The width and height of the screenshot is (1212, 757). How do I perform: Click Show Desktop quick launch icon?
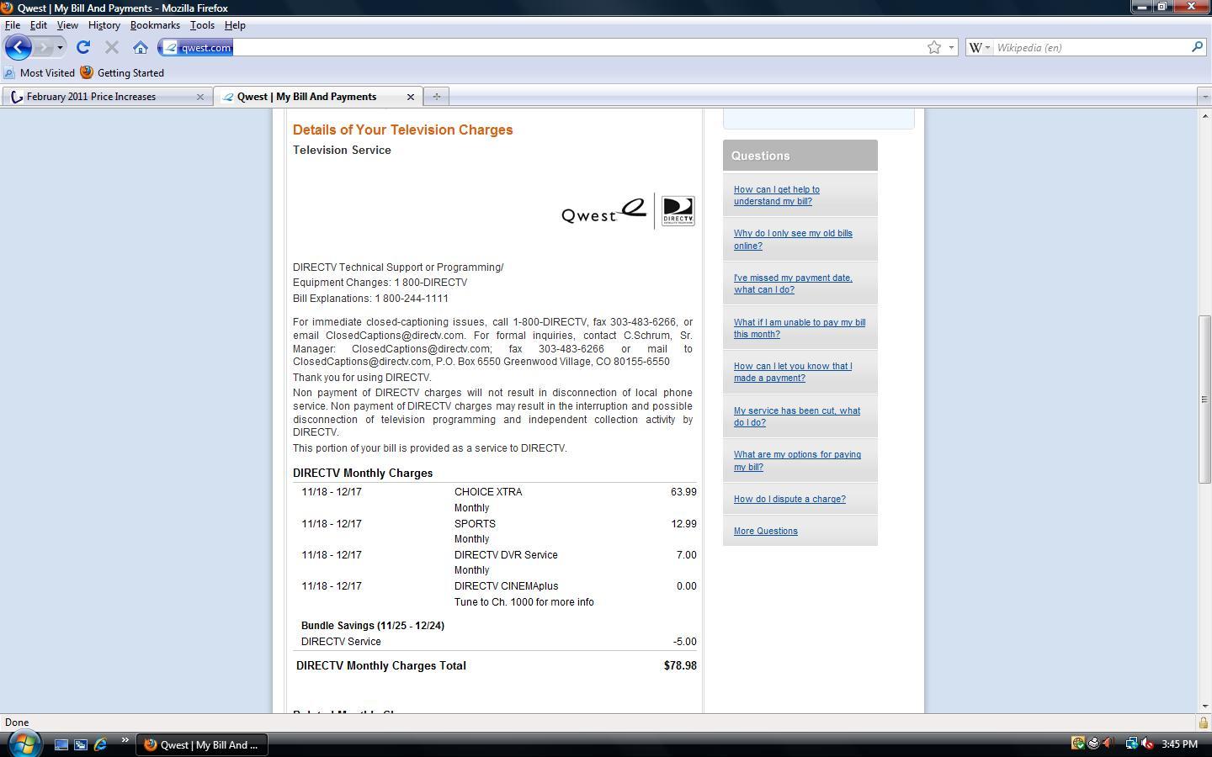pyautogui.click(x=61, y=744)
